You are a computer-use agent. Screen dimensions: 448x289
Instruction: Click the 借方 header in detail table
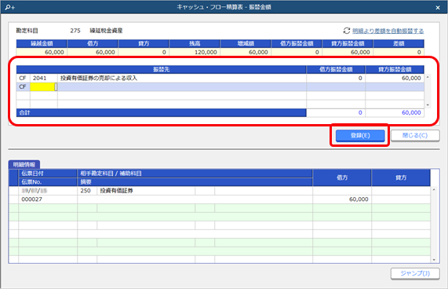342,177
